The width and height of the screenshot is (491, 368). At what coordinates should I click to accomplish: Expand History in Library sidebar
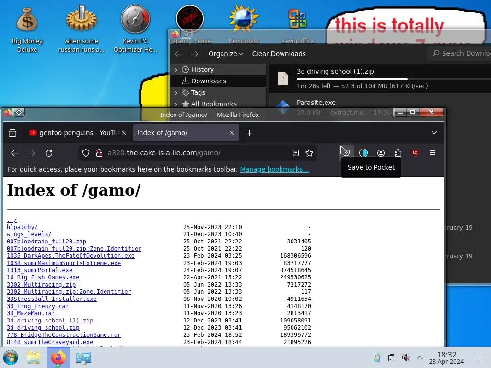point(176,70)
